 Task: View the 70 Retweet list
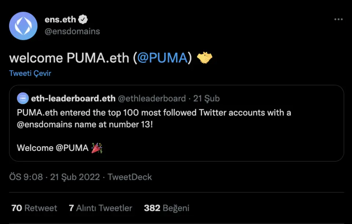[x=34, y=208]
